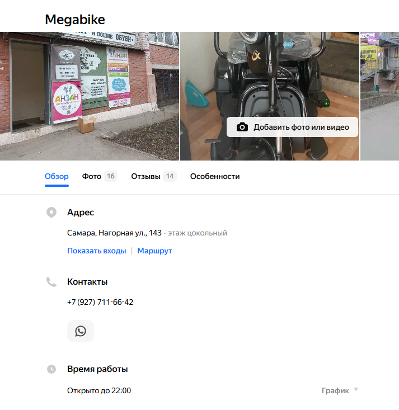399x410 pixels.
Task: Click the Адрес section heading
Action: point(81,213)
